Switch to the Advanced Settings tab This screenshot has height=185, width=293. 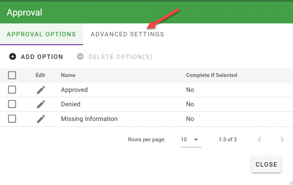pyautogui.click(x=127, y=34)
